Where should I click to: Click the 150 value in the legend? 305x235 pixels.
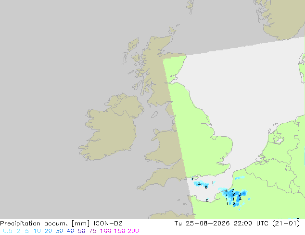coord(120,231)
